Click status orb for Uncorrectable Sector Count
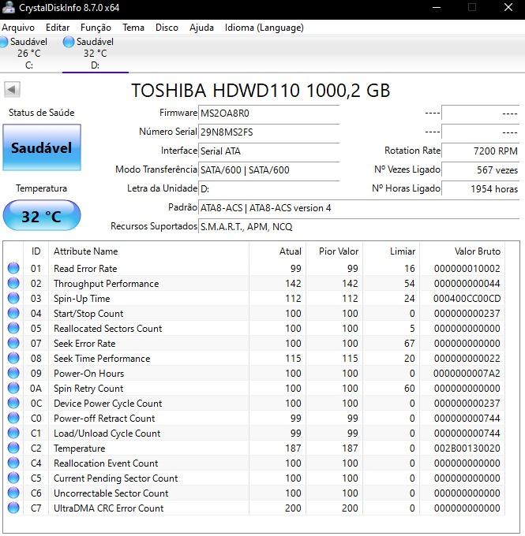 click(13, 493)
